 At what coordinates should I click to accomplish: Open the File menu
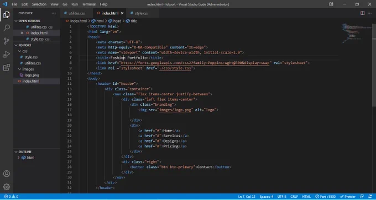pyautogui.click(x=14, y=4)
